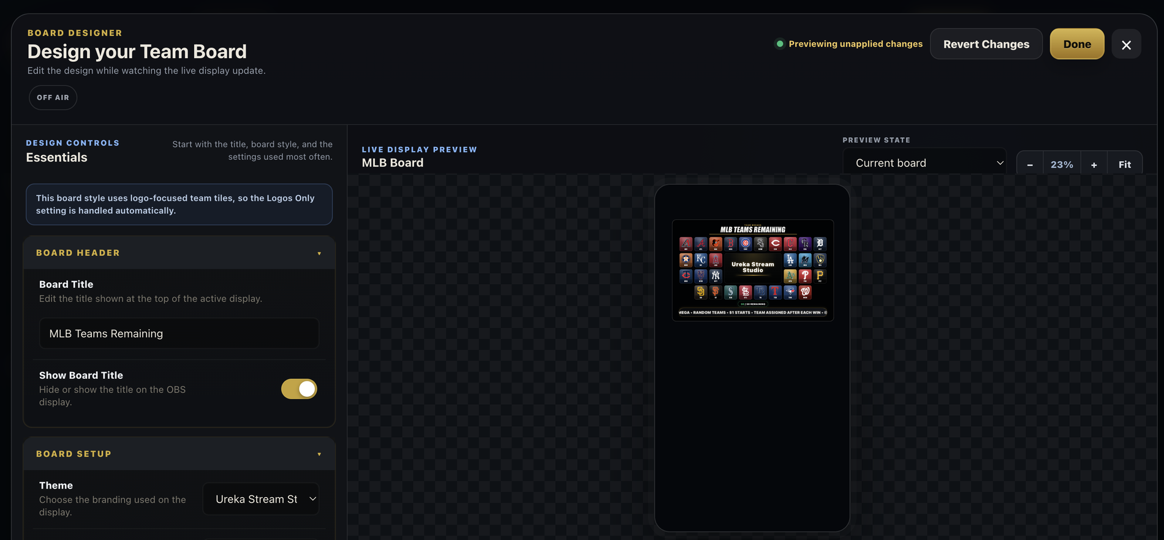Click the New York Mets tile
1164x540 pixels.
(701, 276)
